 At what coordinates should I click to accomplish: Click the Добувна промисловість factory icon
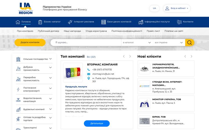pos(18,68)
